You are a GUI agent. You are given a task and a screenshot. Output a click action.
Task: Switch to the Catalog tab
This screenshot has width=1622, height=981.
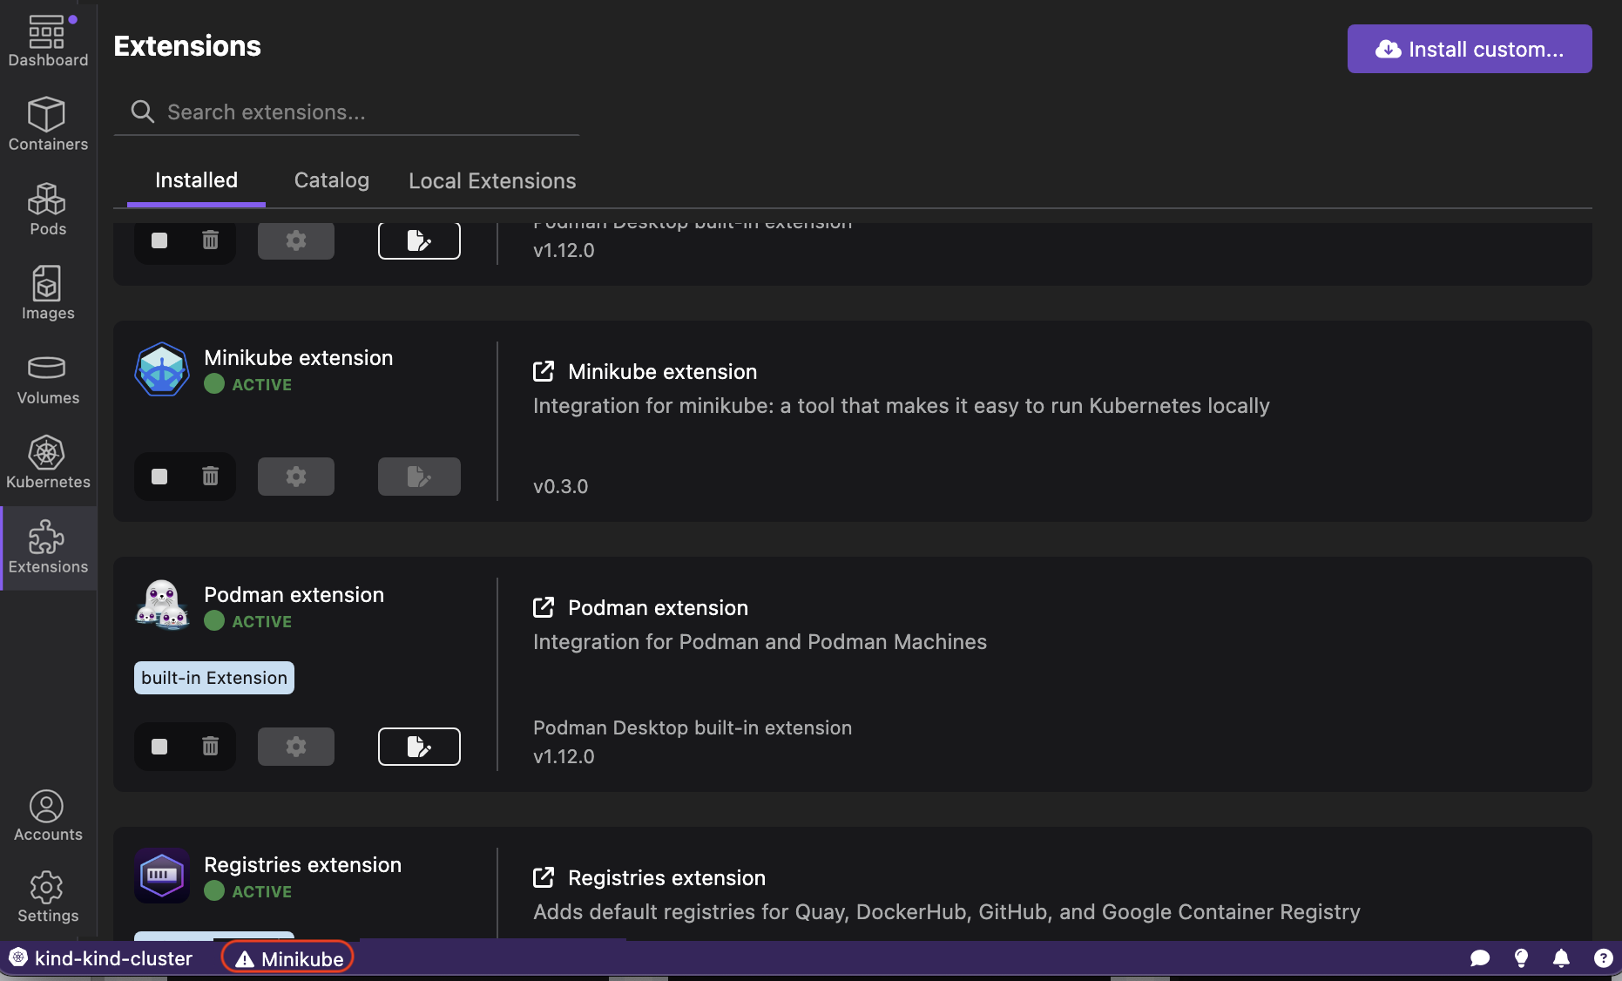[x=331, y=180]
